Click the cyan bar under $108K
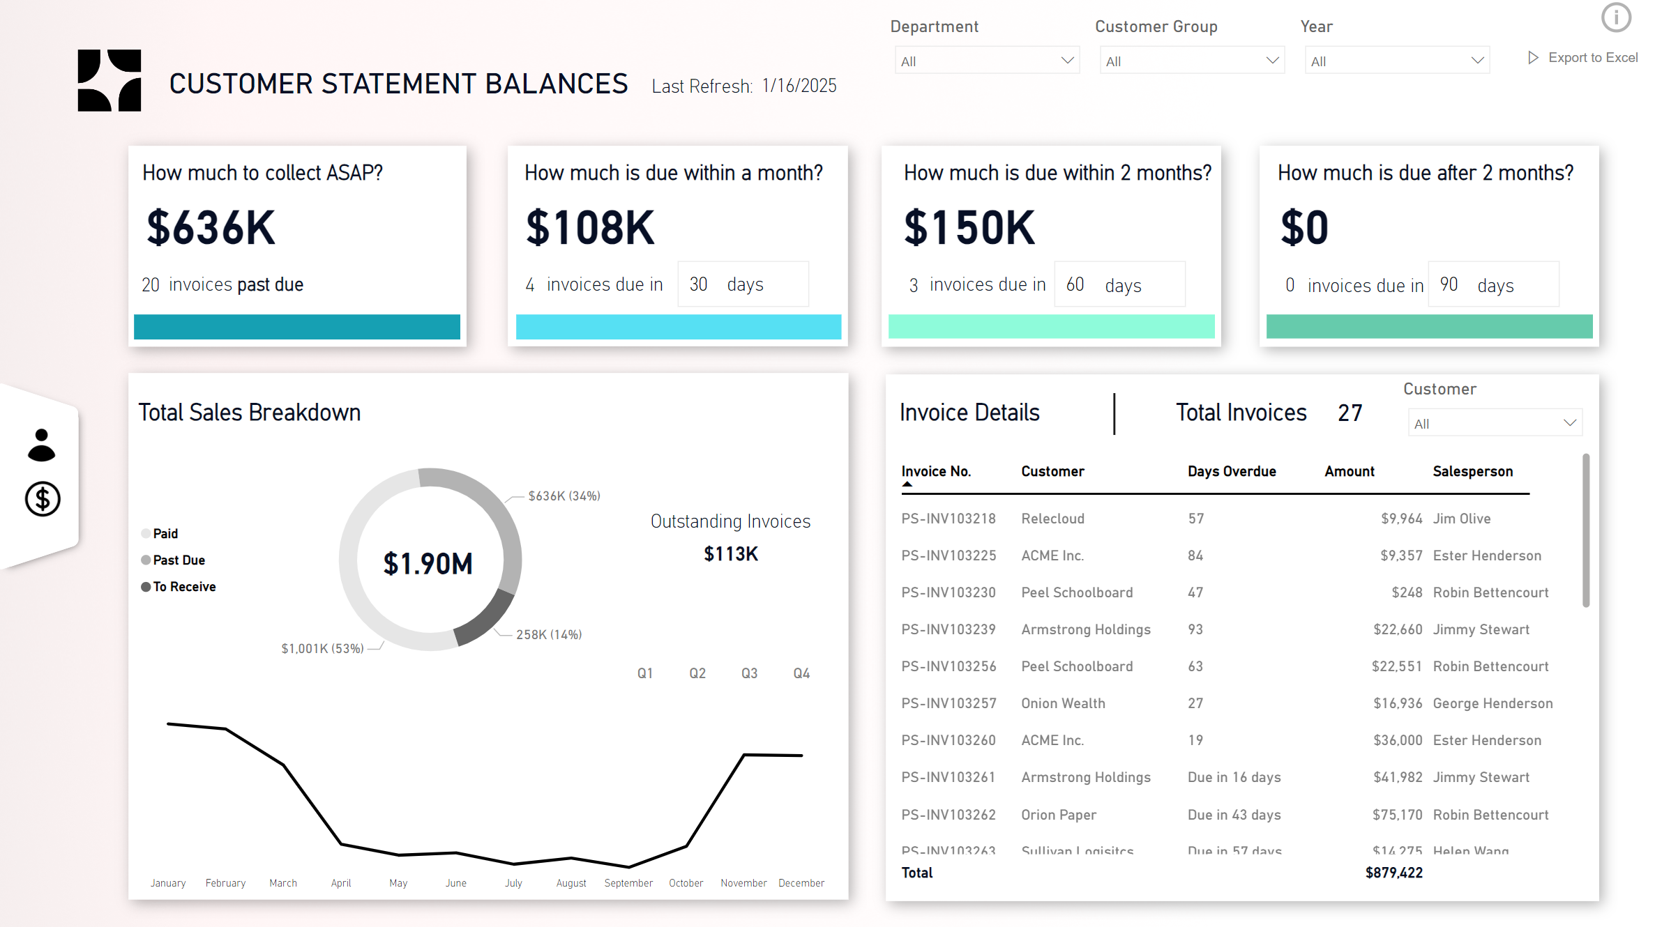This screenshot has height=927, width=1655. pyautogui.click(x=679, y=327)
